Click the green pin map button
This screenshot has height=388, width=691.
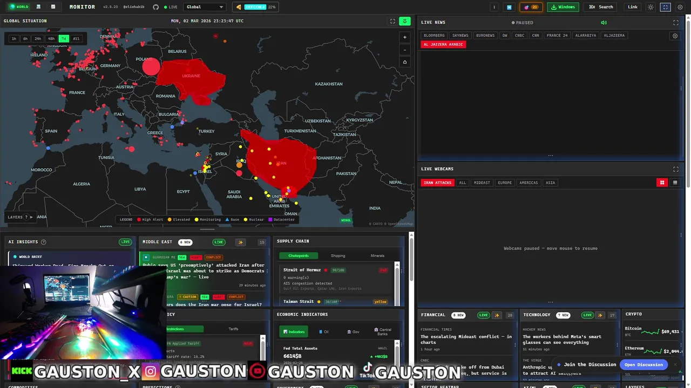[404, 21]
